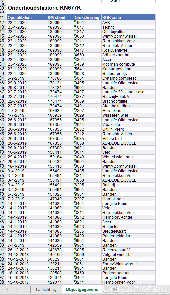Select the date cell 5-3-2019
Screen dimensions: 170x295
click(27, 194)
